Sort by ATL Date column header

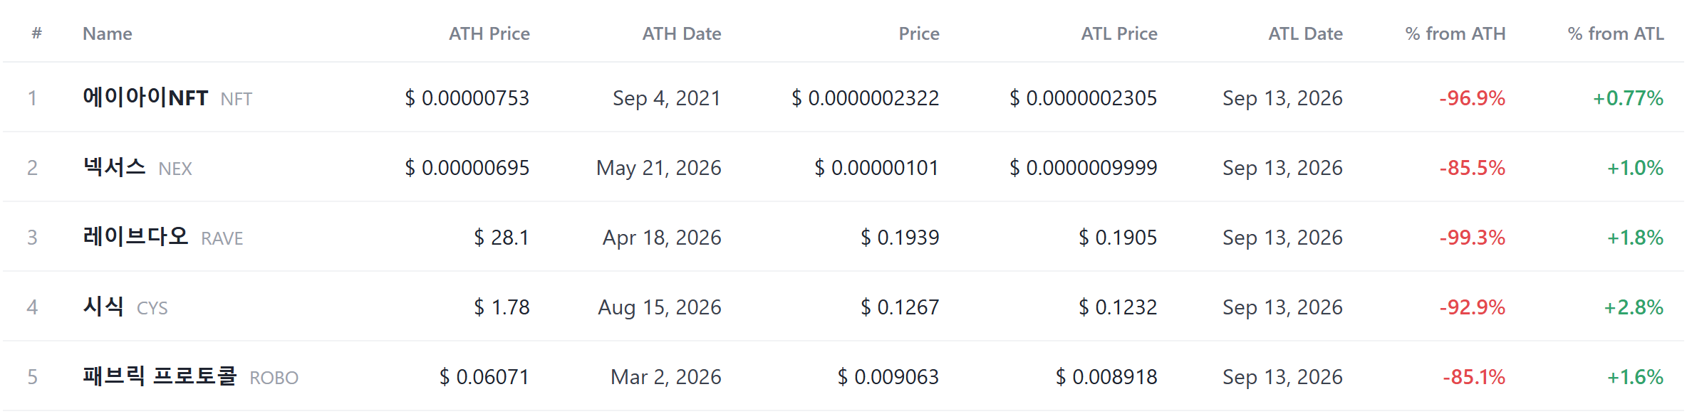[x=1305, y=33]
